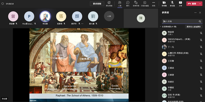Viewport: 205px width, 102px height.
Task: Open the 其他 more actions menu
Action: [x=154, y=4]
